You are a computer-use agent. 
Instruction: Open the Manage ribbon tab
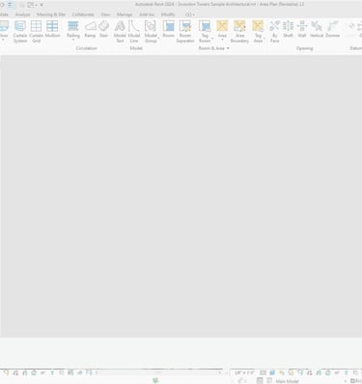point(125,14)
